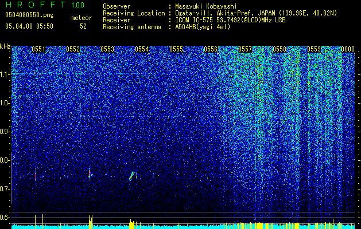Viewport: 361px width, 229px height.
Task: Select the Ogata-vill. Akita-Pref. JAPAN location text
Action: (x=256, y=13)
